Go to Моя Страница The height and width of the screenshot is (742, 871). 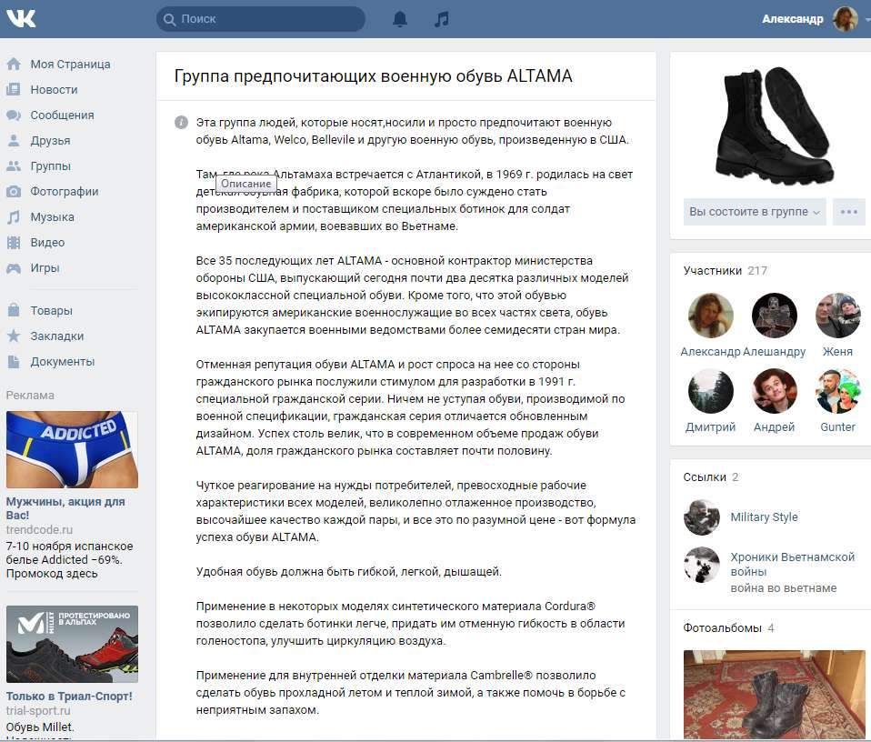(70, 65)
